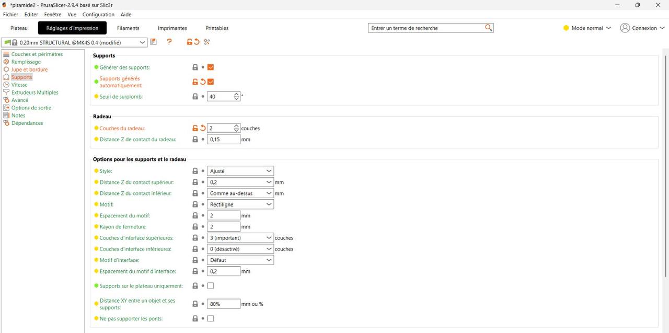669x333 pixels.
Task: Click the save preset floppy disk icon
Action: point(153,42)
